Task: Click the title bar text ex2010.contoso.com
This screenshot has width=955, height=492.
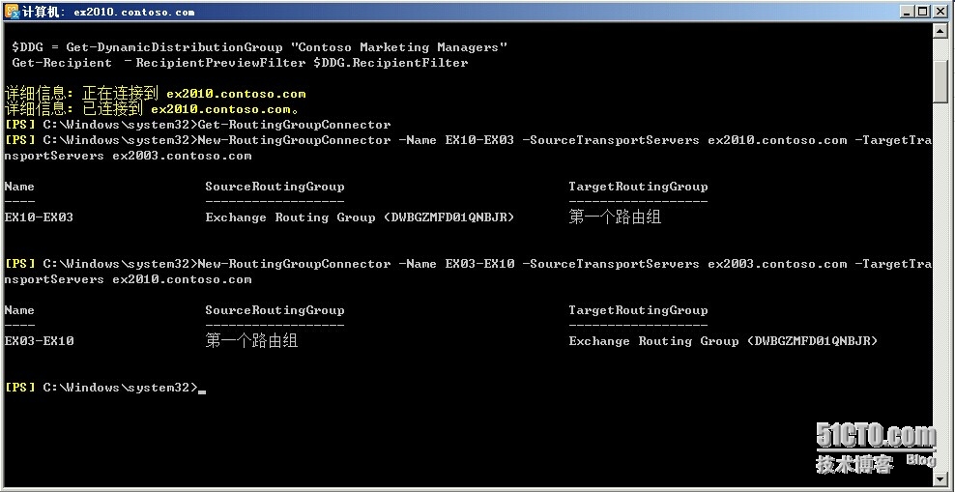Action: point(134,12)
